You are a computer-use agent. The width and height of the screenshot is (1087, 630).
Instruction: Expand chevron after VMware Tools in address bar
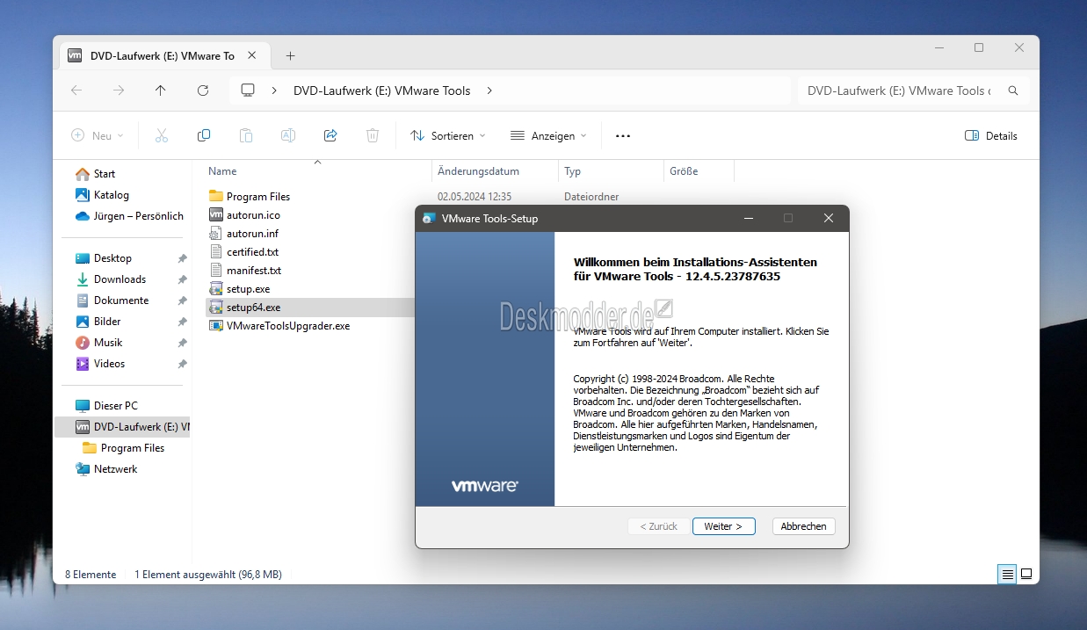489,91
